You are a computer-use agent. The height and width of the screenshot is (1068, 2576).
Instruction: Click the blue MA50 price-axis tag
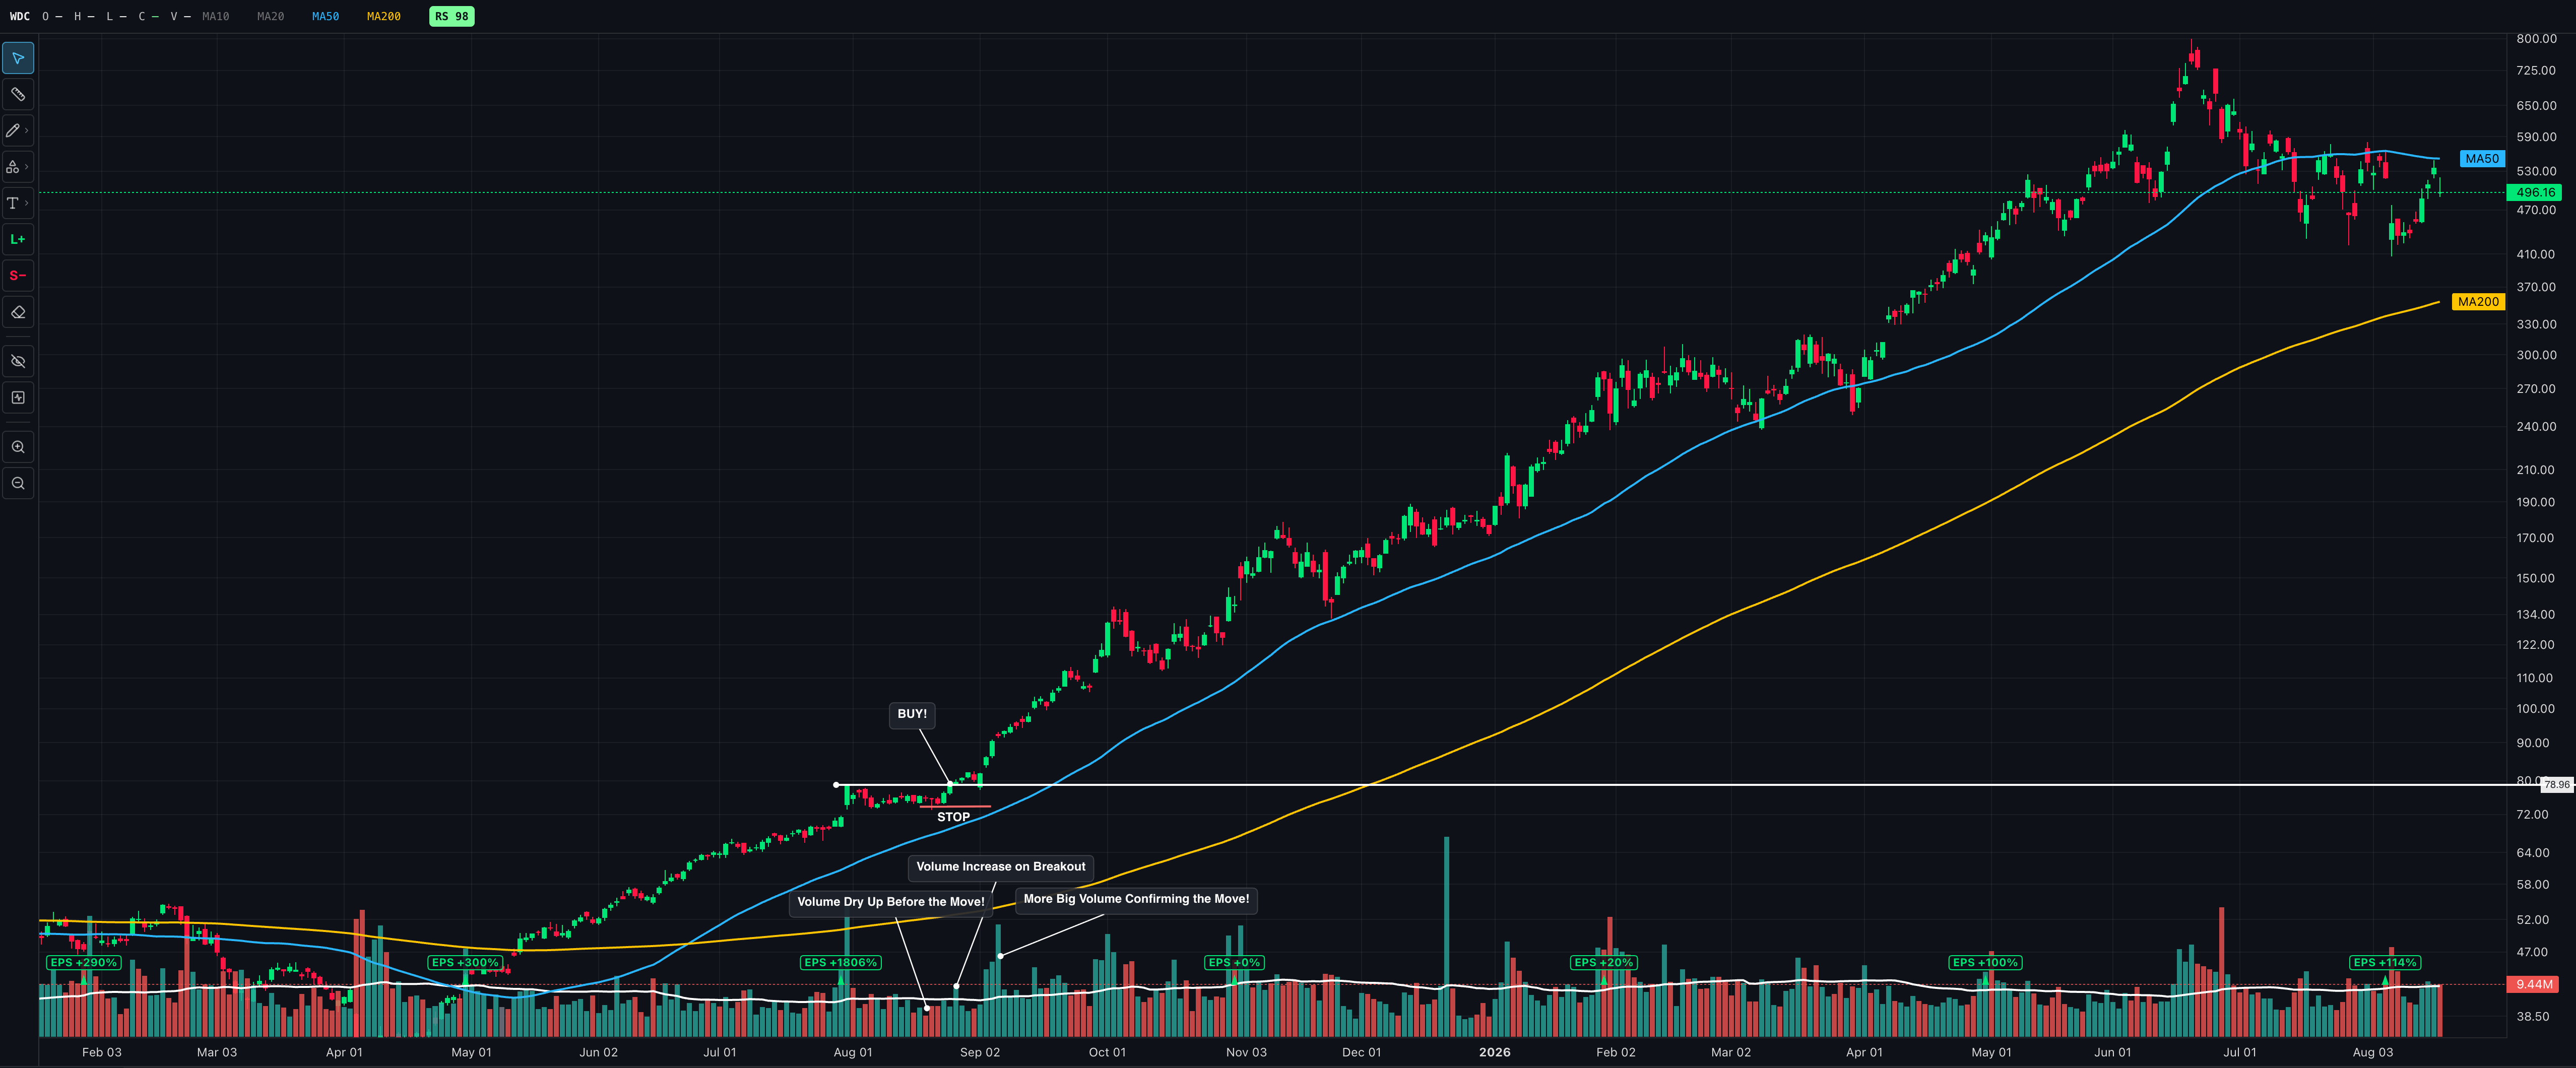point(2482,159)
